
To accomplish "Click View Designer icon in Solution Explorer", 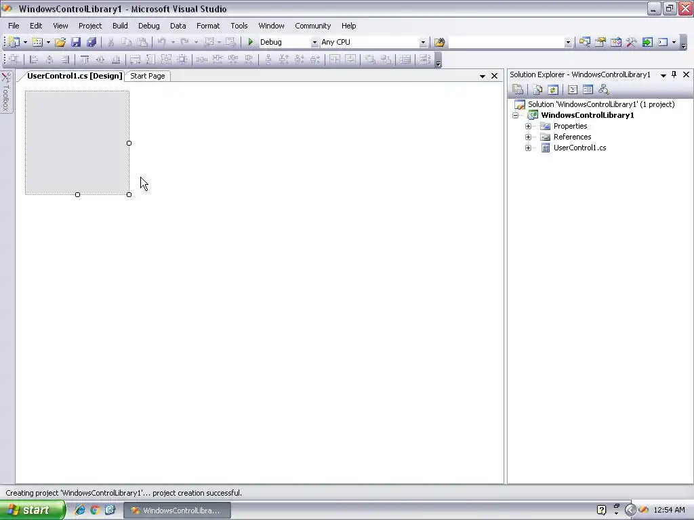I will pos(588,90).
